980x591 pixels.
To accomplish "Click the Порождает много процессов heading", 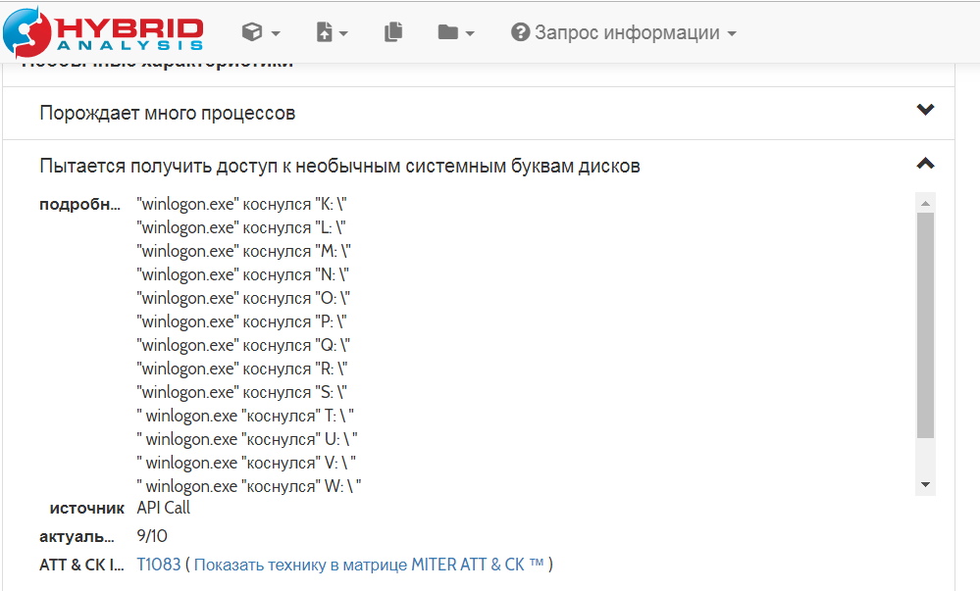I will tap(168, 113).
